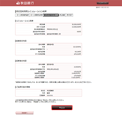
Task: Click the ご返済口座の情報 section heading
Action: (23, 87)
